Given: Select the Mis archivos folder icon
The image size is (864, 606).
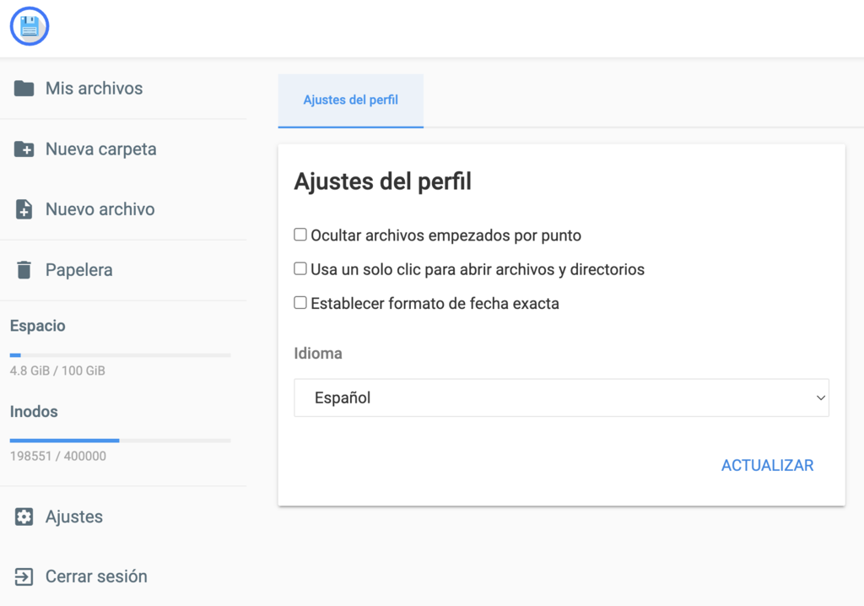Looking at the screenshot, I should coord(24,88).
